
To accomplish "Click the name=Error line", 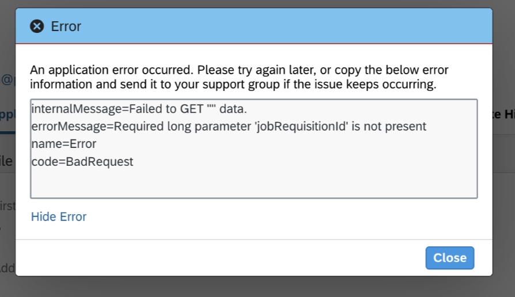I will point(64,144).
